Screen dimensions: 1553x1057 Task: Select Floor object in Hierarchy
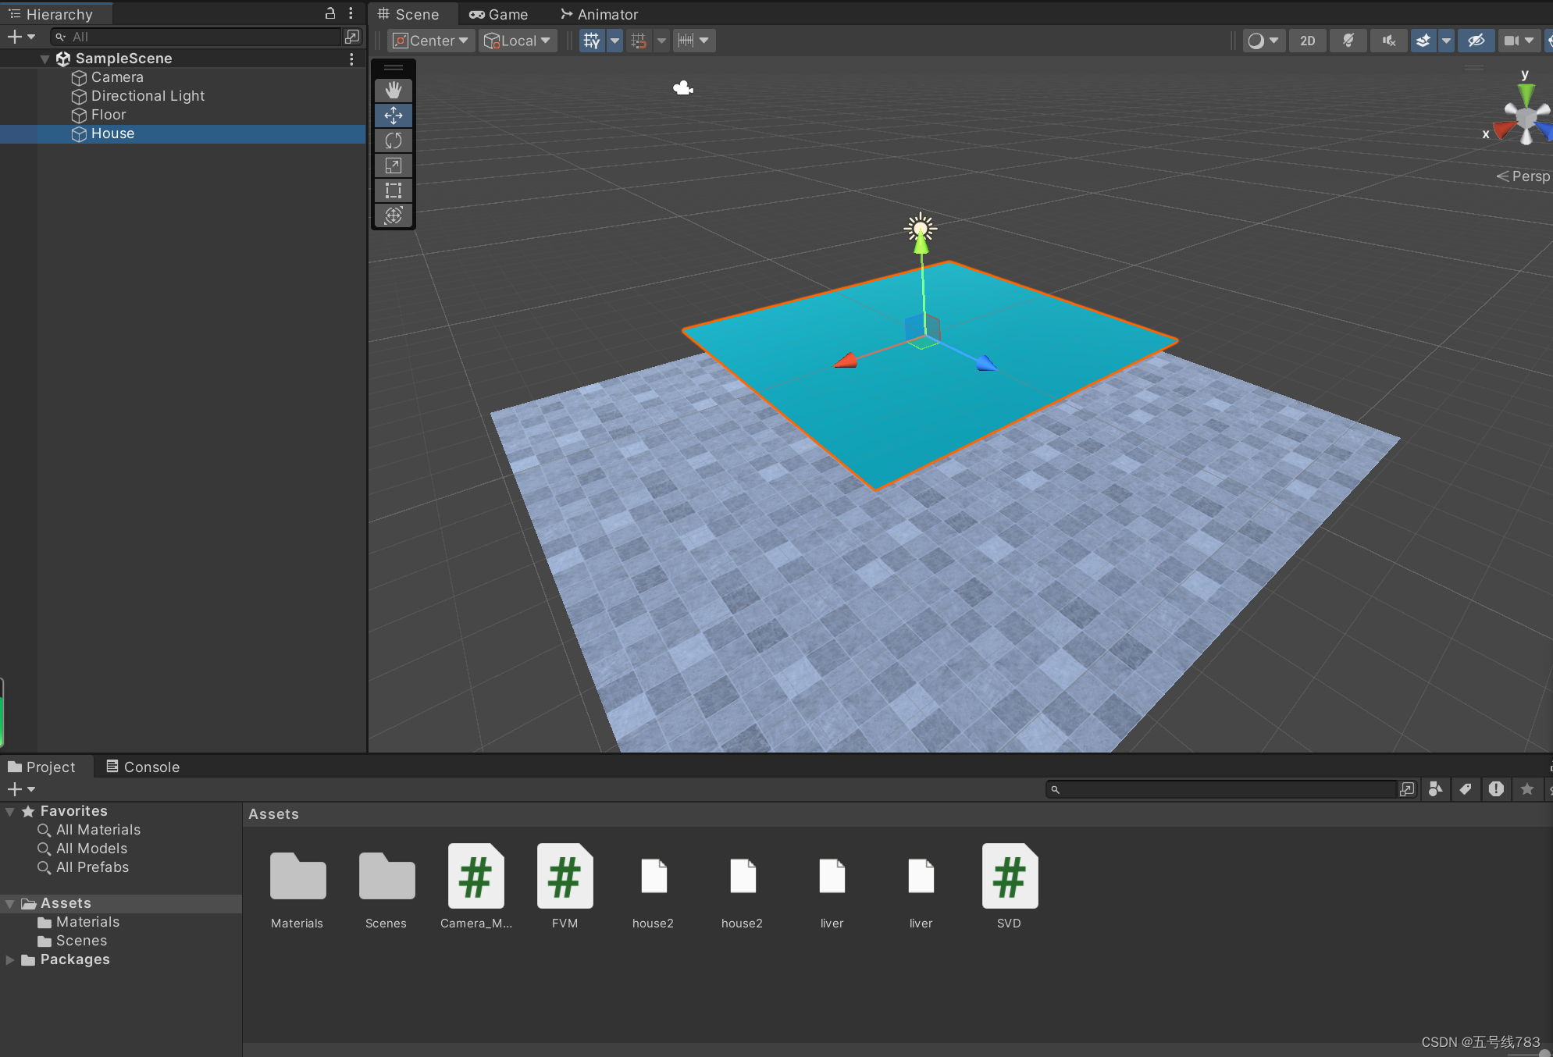(109, 115)
